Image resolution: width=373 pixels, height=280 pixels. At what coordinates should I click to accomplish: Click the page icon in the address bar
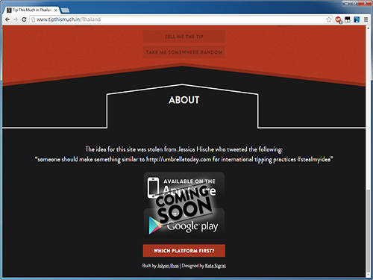tap(33, 19)
